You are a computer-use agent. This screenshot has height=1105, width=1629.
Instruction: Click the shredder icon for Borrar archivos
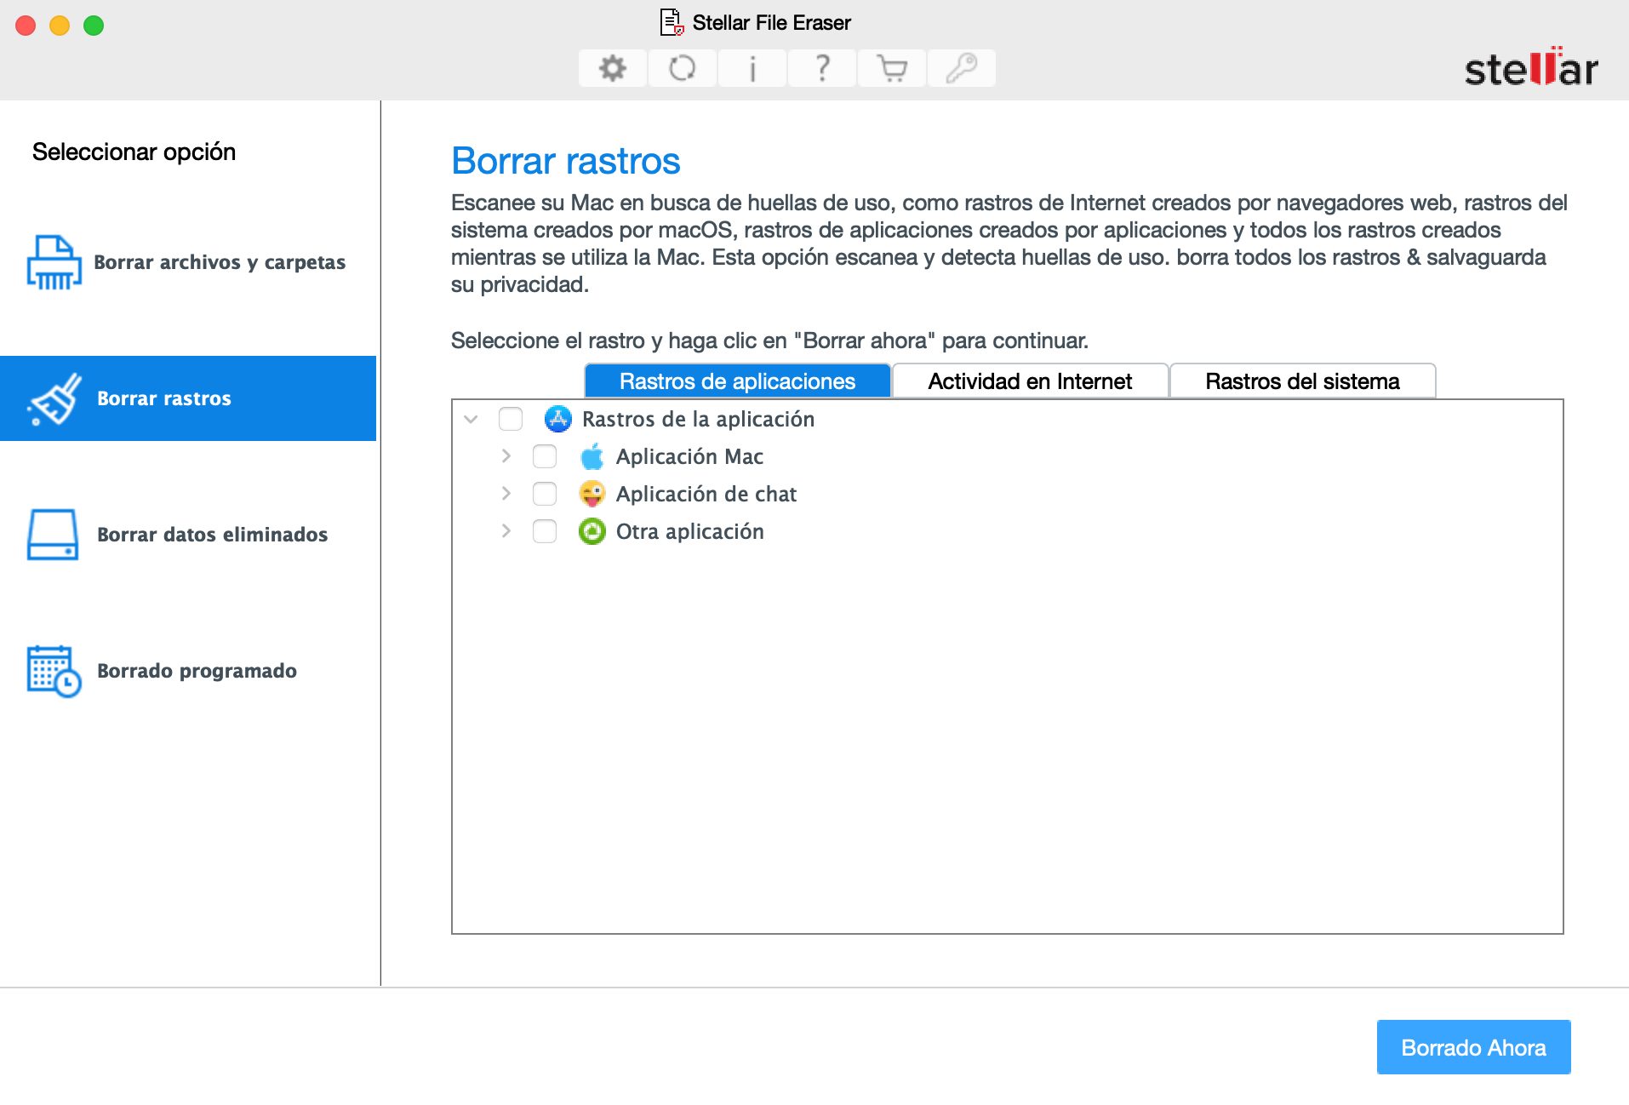point(54,262)
